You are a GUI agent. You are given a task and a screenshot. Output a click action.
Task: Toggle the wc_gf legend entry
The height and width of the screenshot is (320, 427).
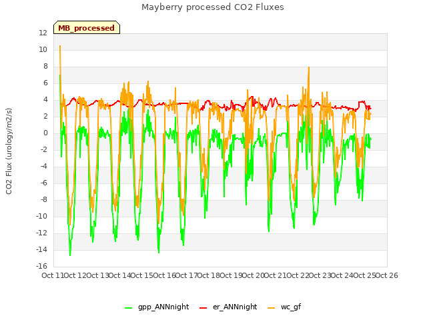tap(284, 307)
